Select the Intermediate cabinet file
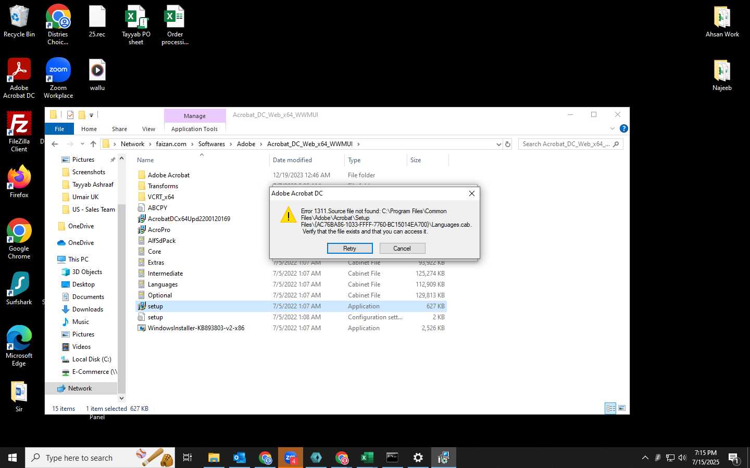Screen dimensions: 750x468 (x=165, y=274)
